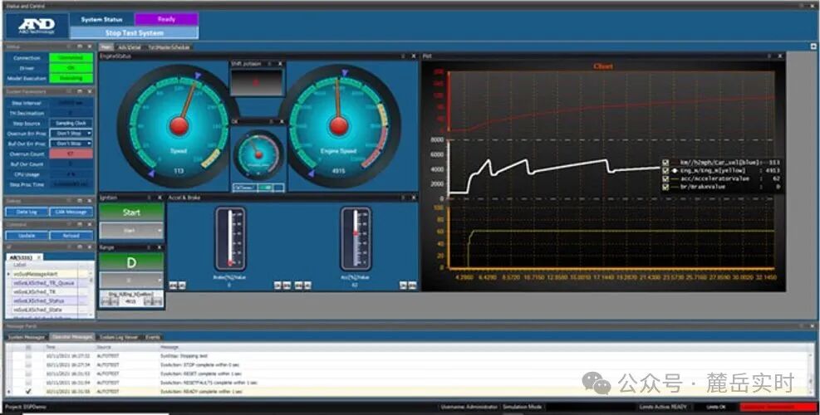Image resolution: width=820 pixels, height=415 pixels.
Task: Click 'Simulation Mode' in status bar
Action: (x=522, y=407)
